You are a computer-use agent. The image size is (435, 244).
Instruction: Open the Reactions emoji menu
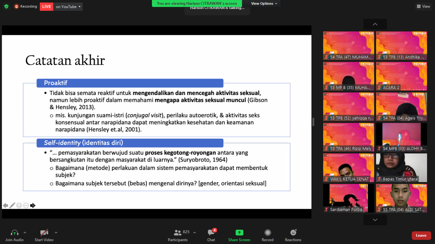tap(293, 235)
